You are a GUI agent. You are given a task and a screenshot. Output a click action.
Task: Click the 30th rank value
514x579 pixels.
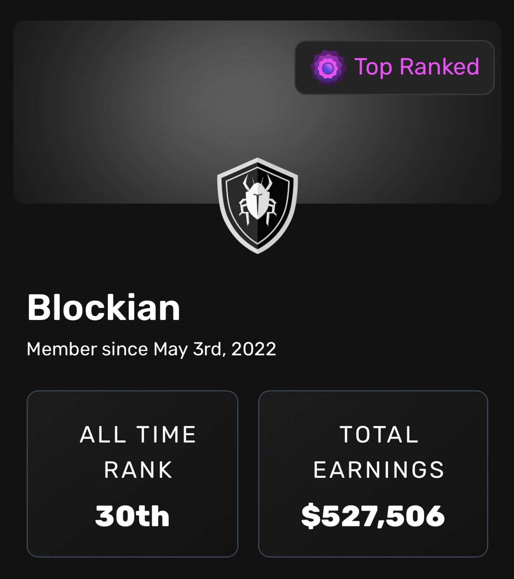pyautogui.click(x=132, y=516)
